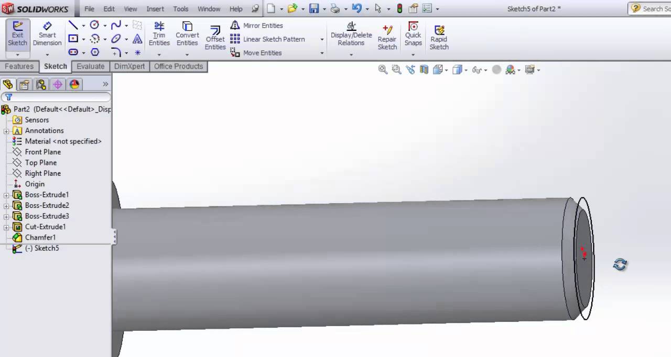The height and width of the screenshot is (357, 671).
Task: Click the Zoom to Fit icon
Action: 383,70
